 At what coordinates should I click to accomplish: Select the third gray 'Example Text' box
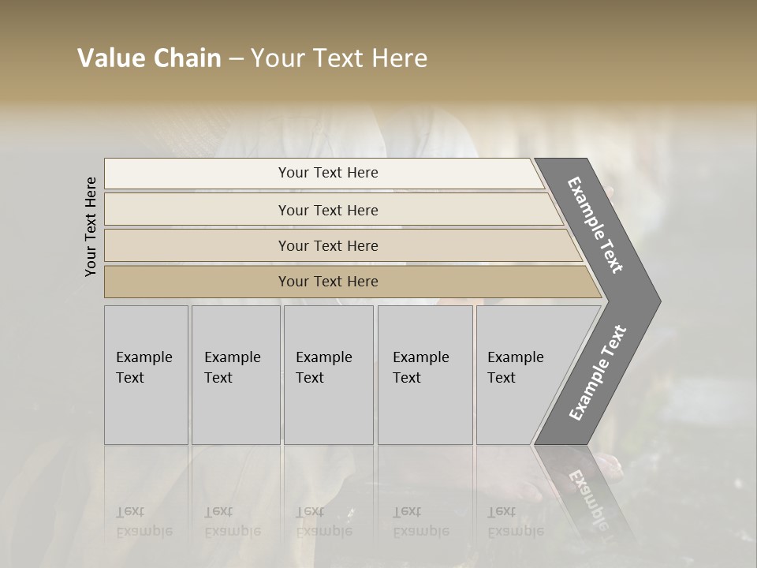tap(329, 375)
